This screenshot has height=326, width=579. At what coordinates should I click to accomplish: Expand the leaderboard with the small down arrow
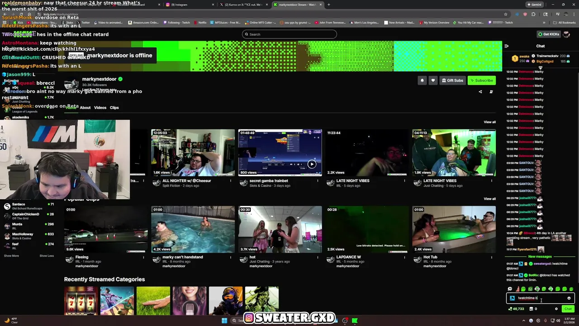coord(540,67)
